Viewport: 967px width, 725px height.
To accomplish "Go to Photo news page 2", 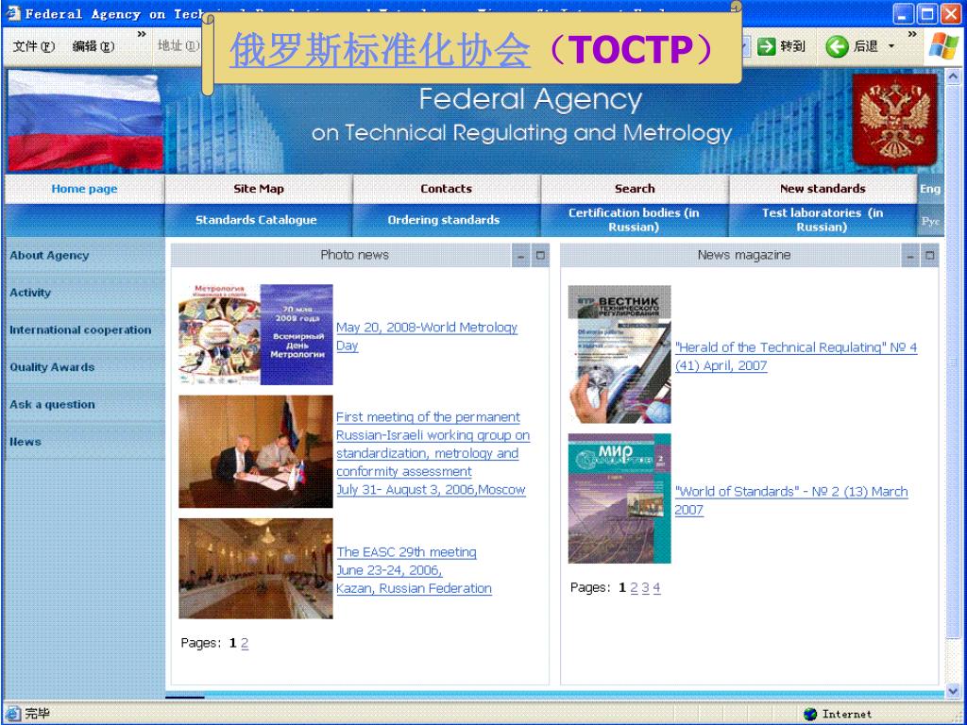I will click(x=245, y=643).
